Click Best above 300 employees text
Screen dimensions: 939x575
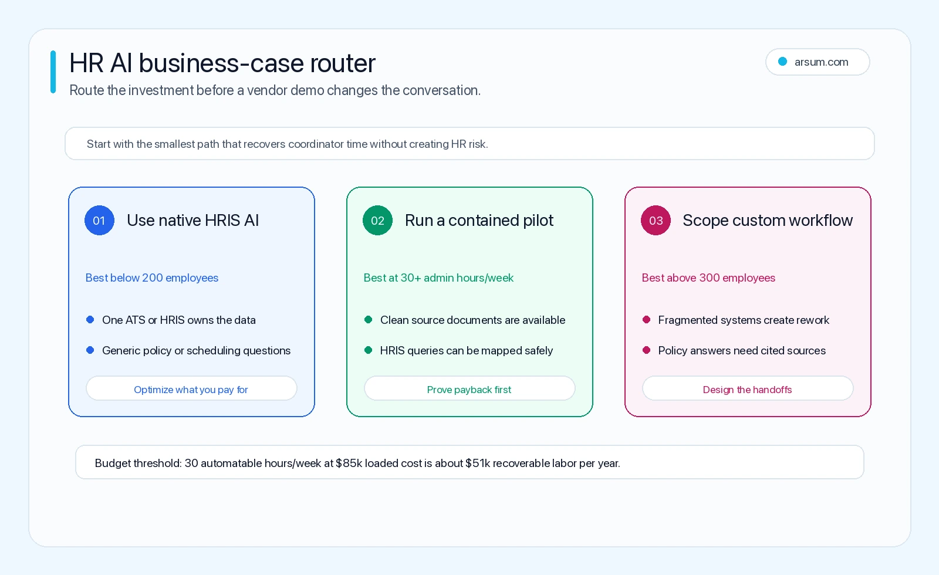pyautogui.click(x=708, y=278)
